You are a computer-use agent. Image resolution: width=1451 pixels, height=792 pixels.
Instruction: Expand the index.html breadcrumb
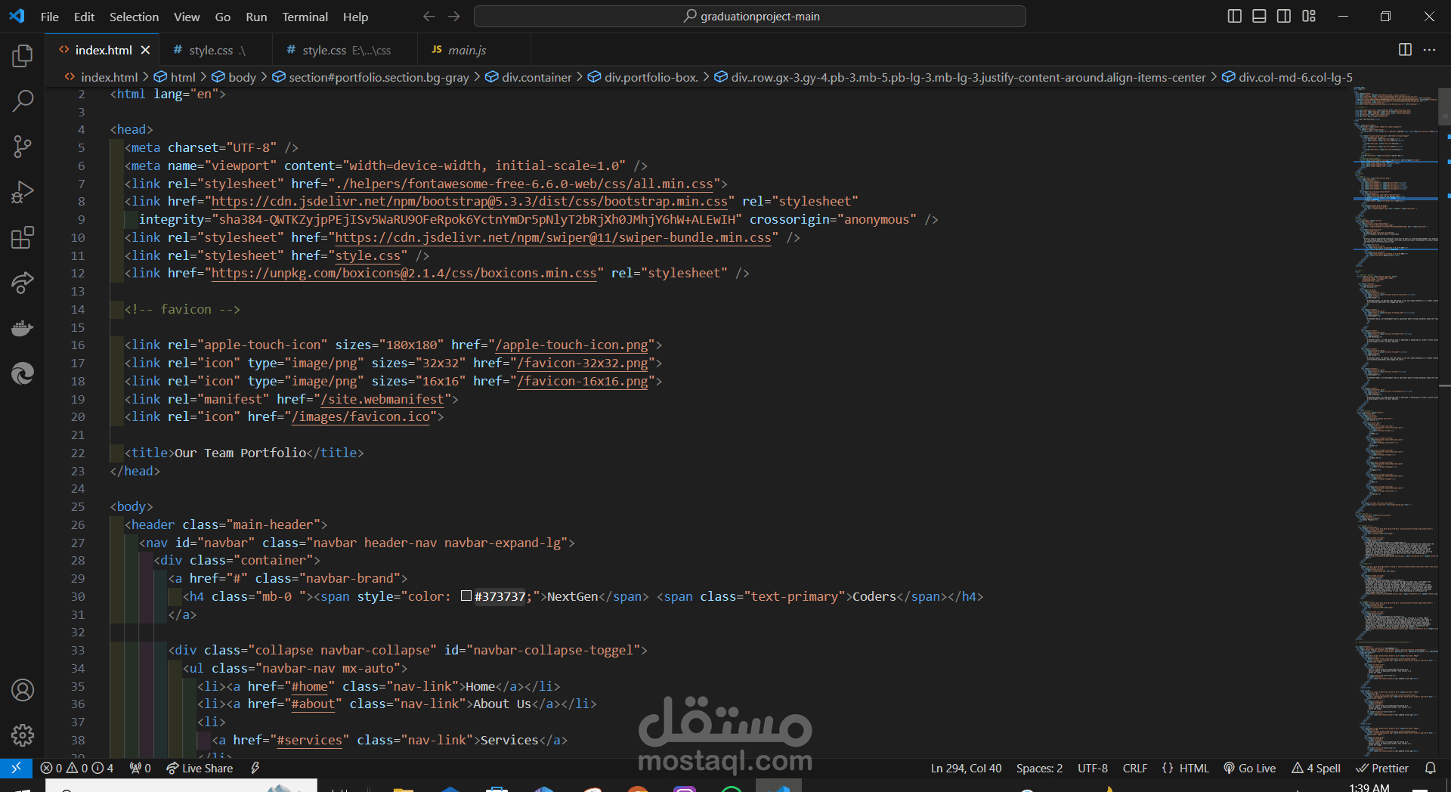tap(101, 77)
